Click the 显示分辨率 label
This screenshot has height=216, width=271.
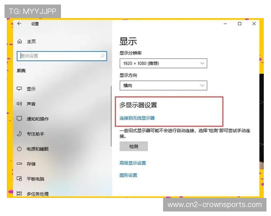[x=131, y=53]
